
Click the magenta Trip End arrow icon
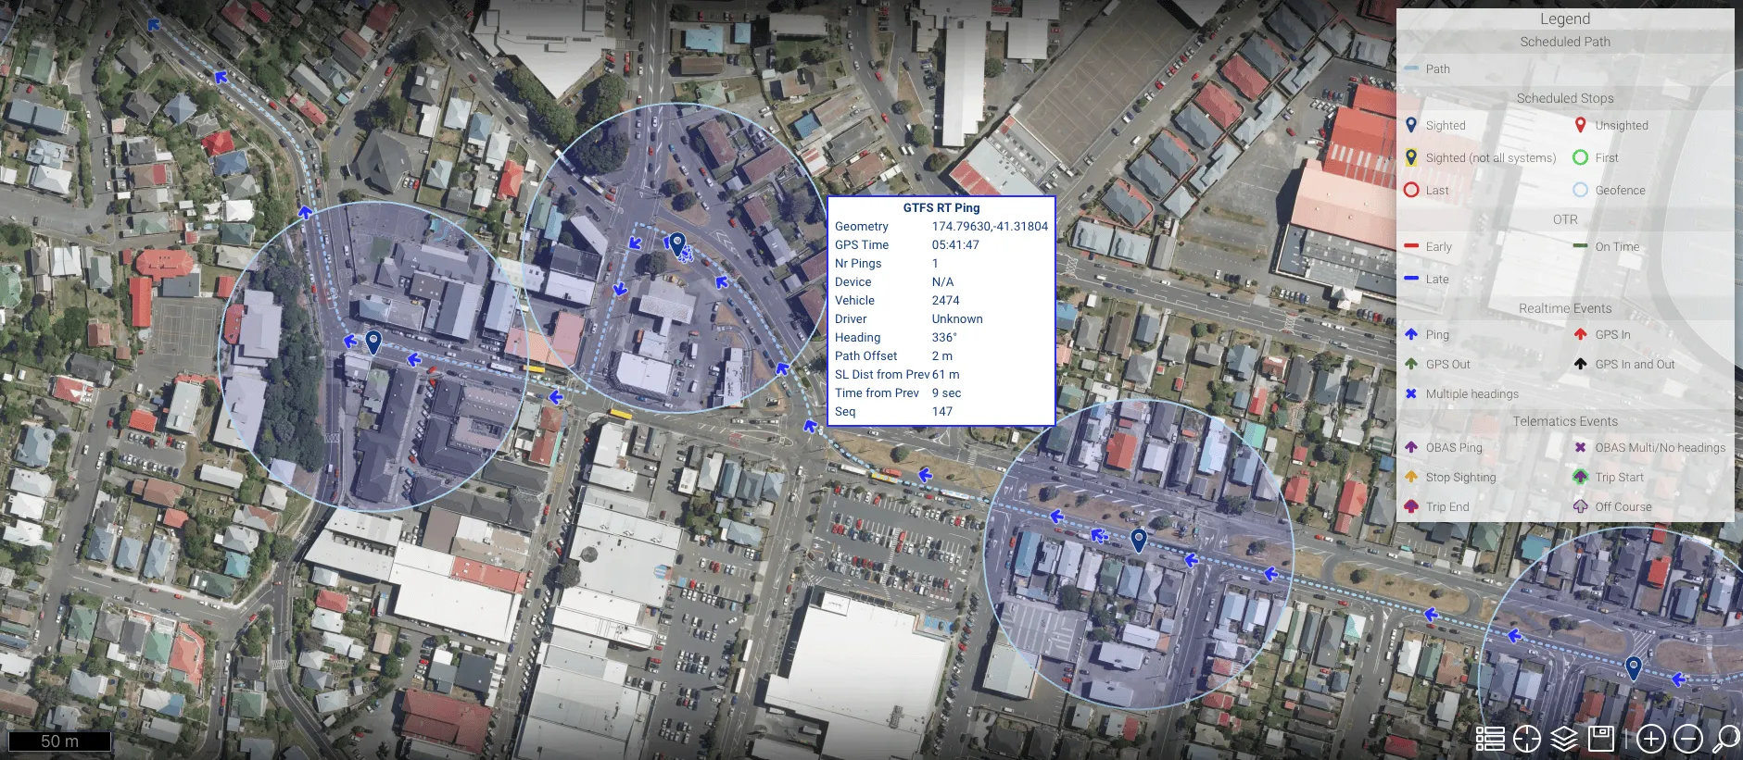click(x=1411, y=506)
